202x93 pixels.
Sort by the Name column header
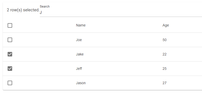click(x=81, y=25)
